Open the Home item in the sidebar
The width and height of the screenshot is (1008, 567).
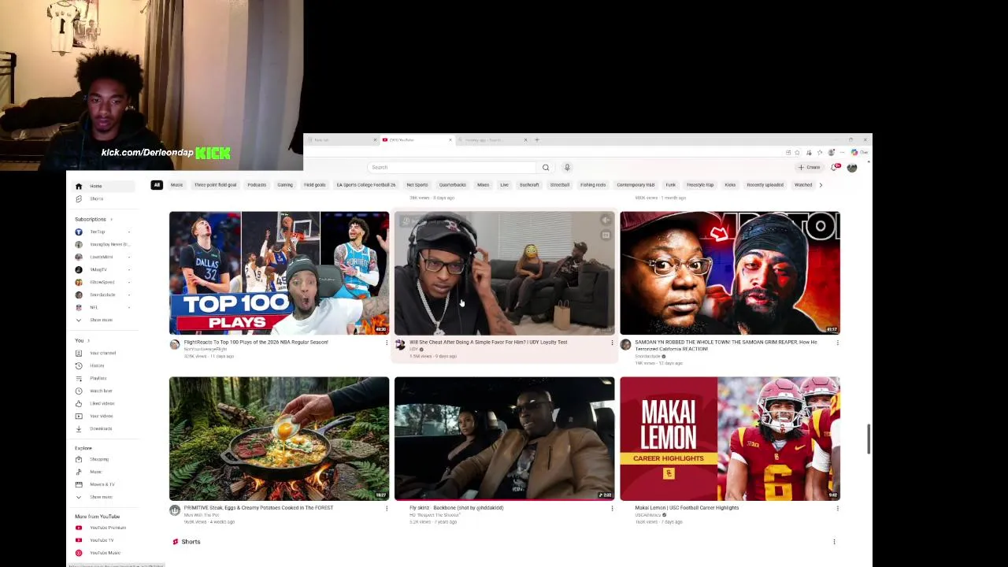point(102,186)
